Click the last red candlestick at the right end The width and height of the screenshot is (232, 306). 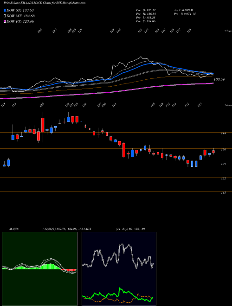[213, 152]
